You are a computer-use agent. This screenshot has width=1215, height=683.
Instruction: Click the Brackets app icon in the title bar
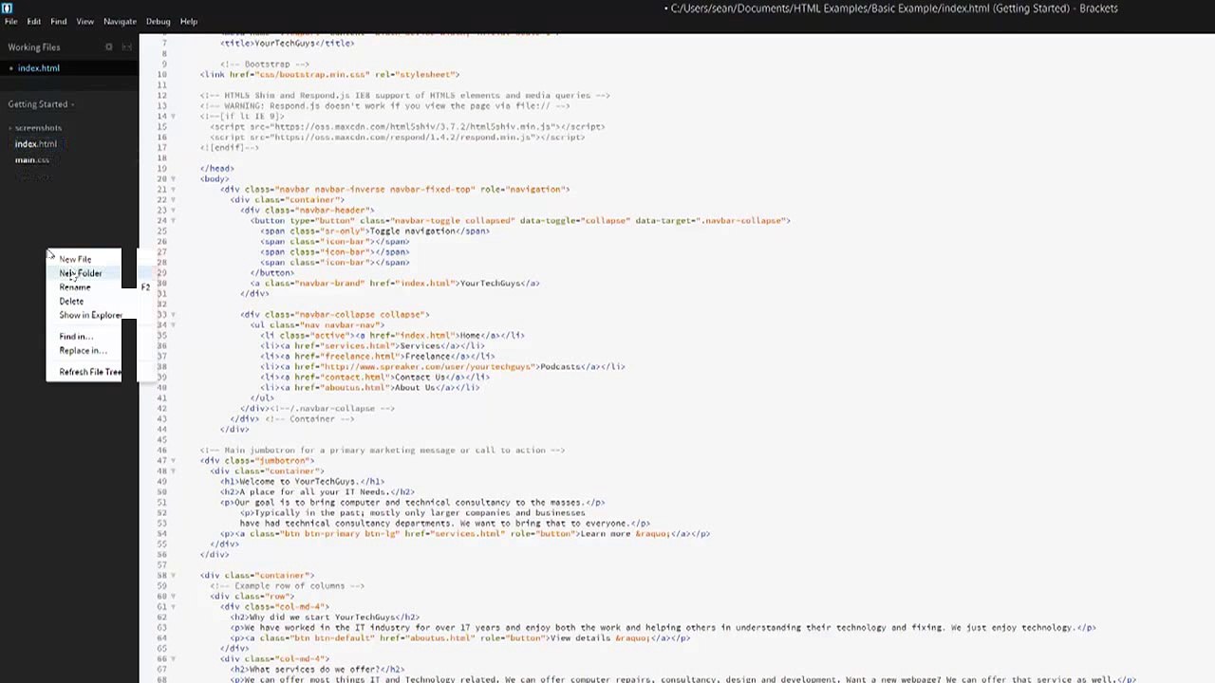(x=7, y=8)
